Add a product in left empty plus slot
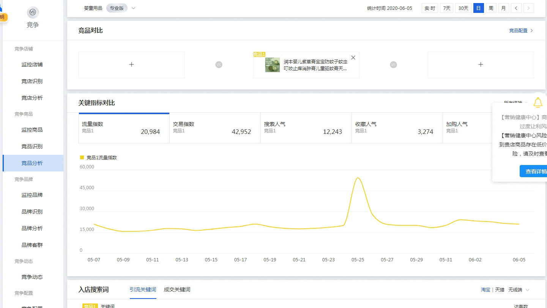 pos(131,65)
